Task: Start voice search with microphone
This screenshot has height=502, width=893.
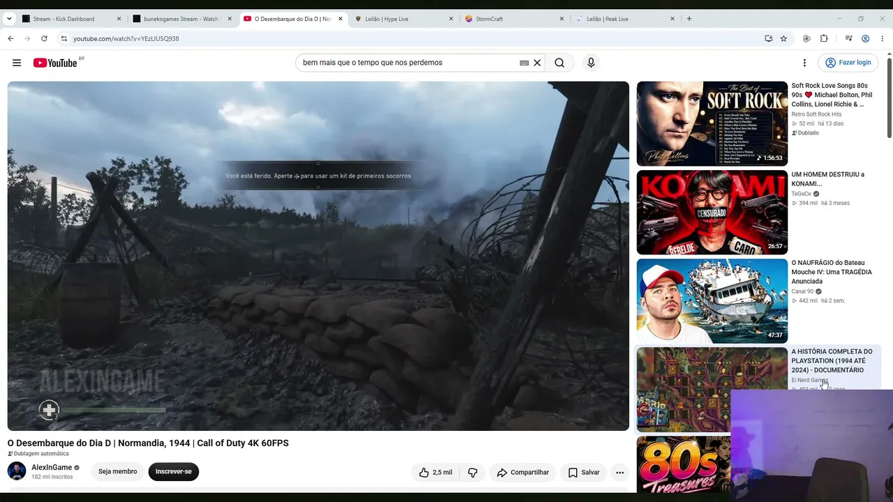Action: (x=591, y=63)
